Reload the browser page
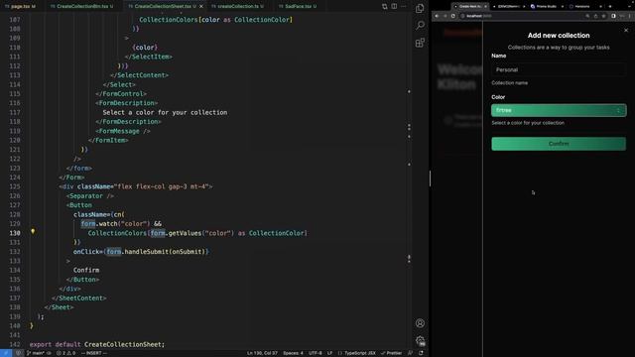 452,16
